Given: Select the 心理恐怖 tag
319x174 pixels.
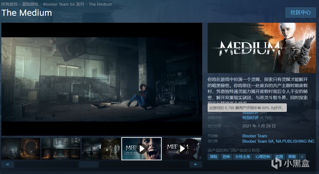Looking at the screenshot, I should [263, 157].
